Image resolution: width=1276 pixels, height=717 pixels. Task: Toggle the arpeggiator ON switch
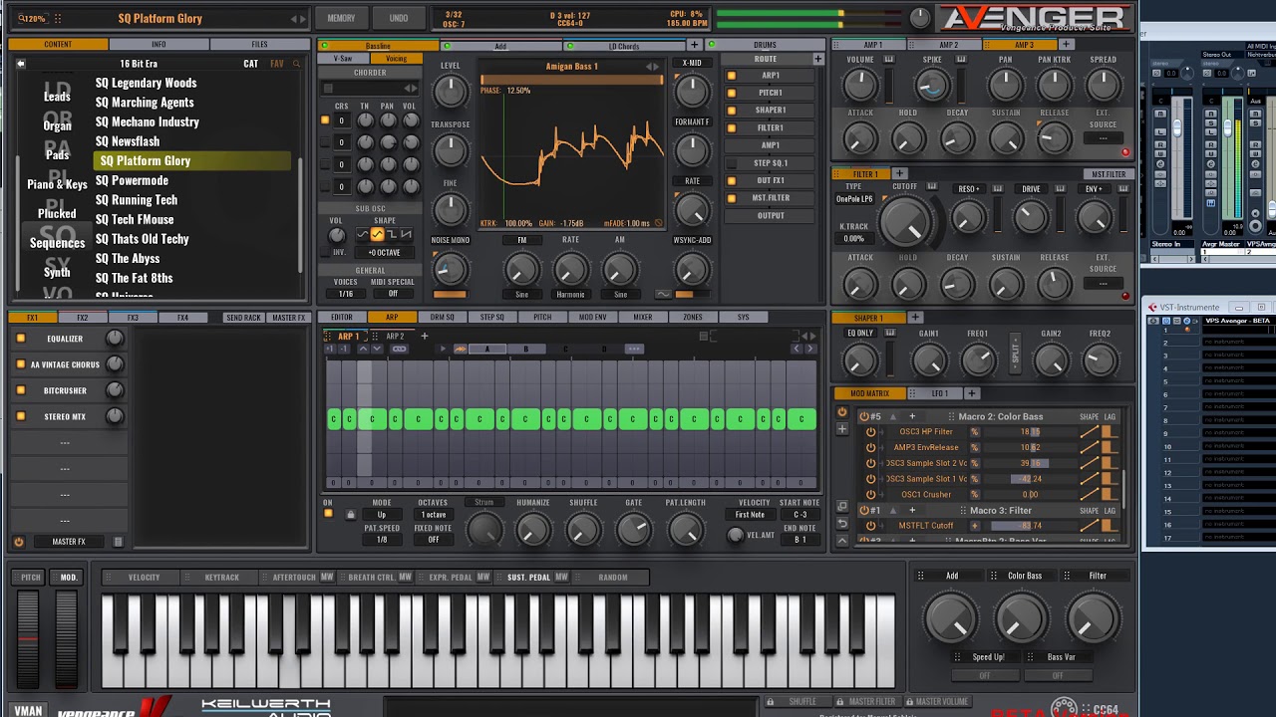pos(328,514)
